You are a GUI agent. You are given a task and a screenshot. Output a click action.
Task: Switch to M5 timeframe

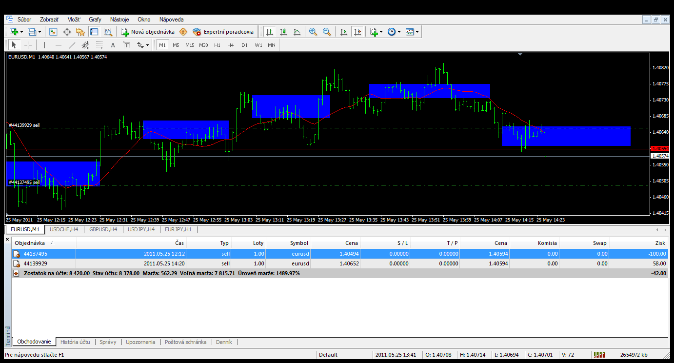(x=176, y=45)
